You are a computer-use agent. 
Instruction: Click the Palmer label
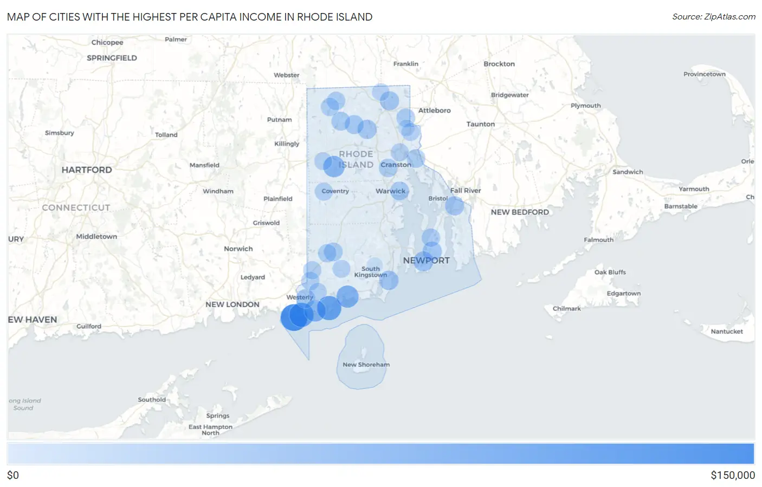pyautogui.click(x=176, y=40)
